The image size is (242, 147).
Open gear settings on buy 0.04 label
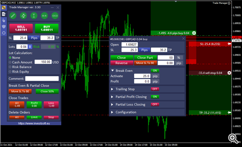click(x=194, y=33)
